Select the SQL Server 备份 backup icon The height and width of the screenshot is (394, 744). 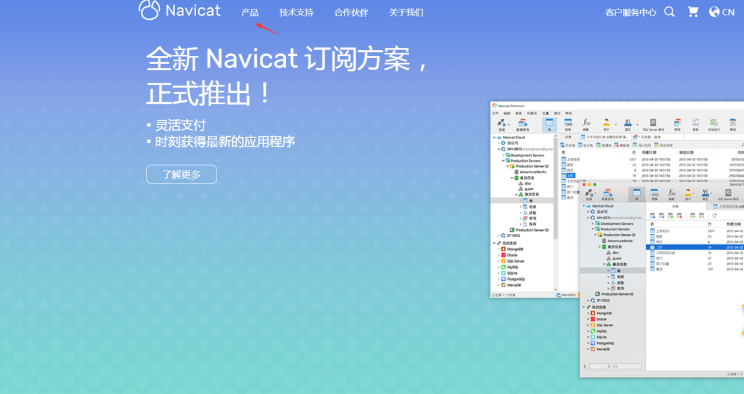pyautogui.click(x=652, y=124)
